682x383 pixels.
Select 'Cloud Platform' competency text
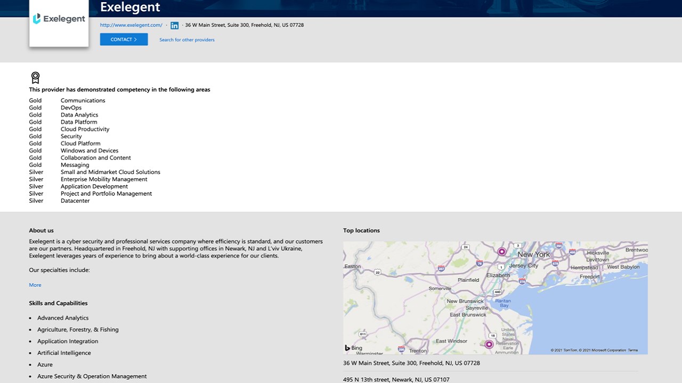[x=80, y=144]
